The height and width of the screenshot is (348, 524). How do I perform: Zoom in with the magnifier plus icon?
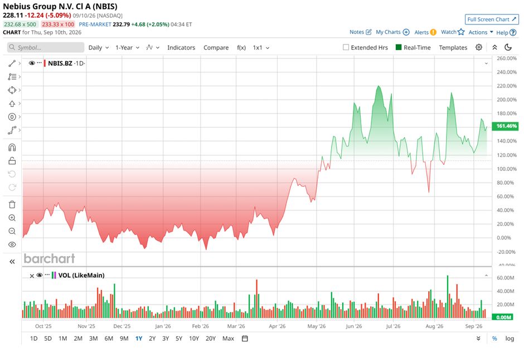[12, 218]
